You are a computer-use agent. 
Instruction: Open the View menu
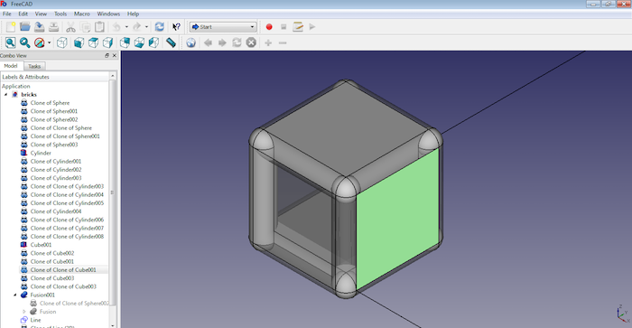coord(41,14)
